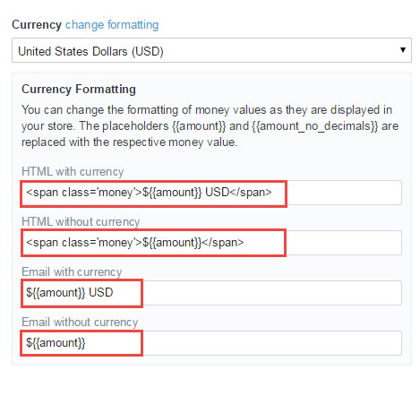Click the 'Currency' label above the dropdown
The image size is (420, 396).
click(x=37, y=25)
